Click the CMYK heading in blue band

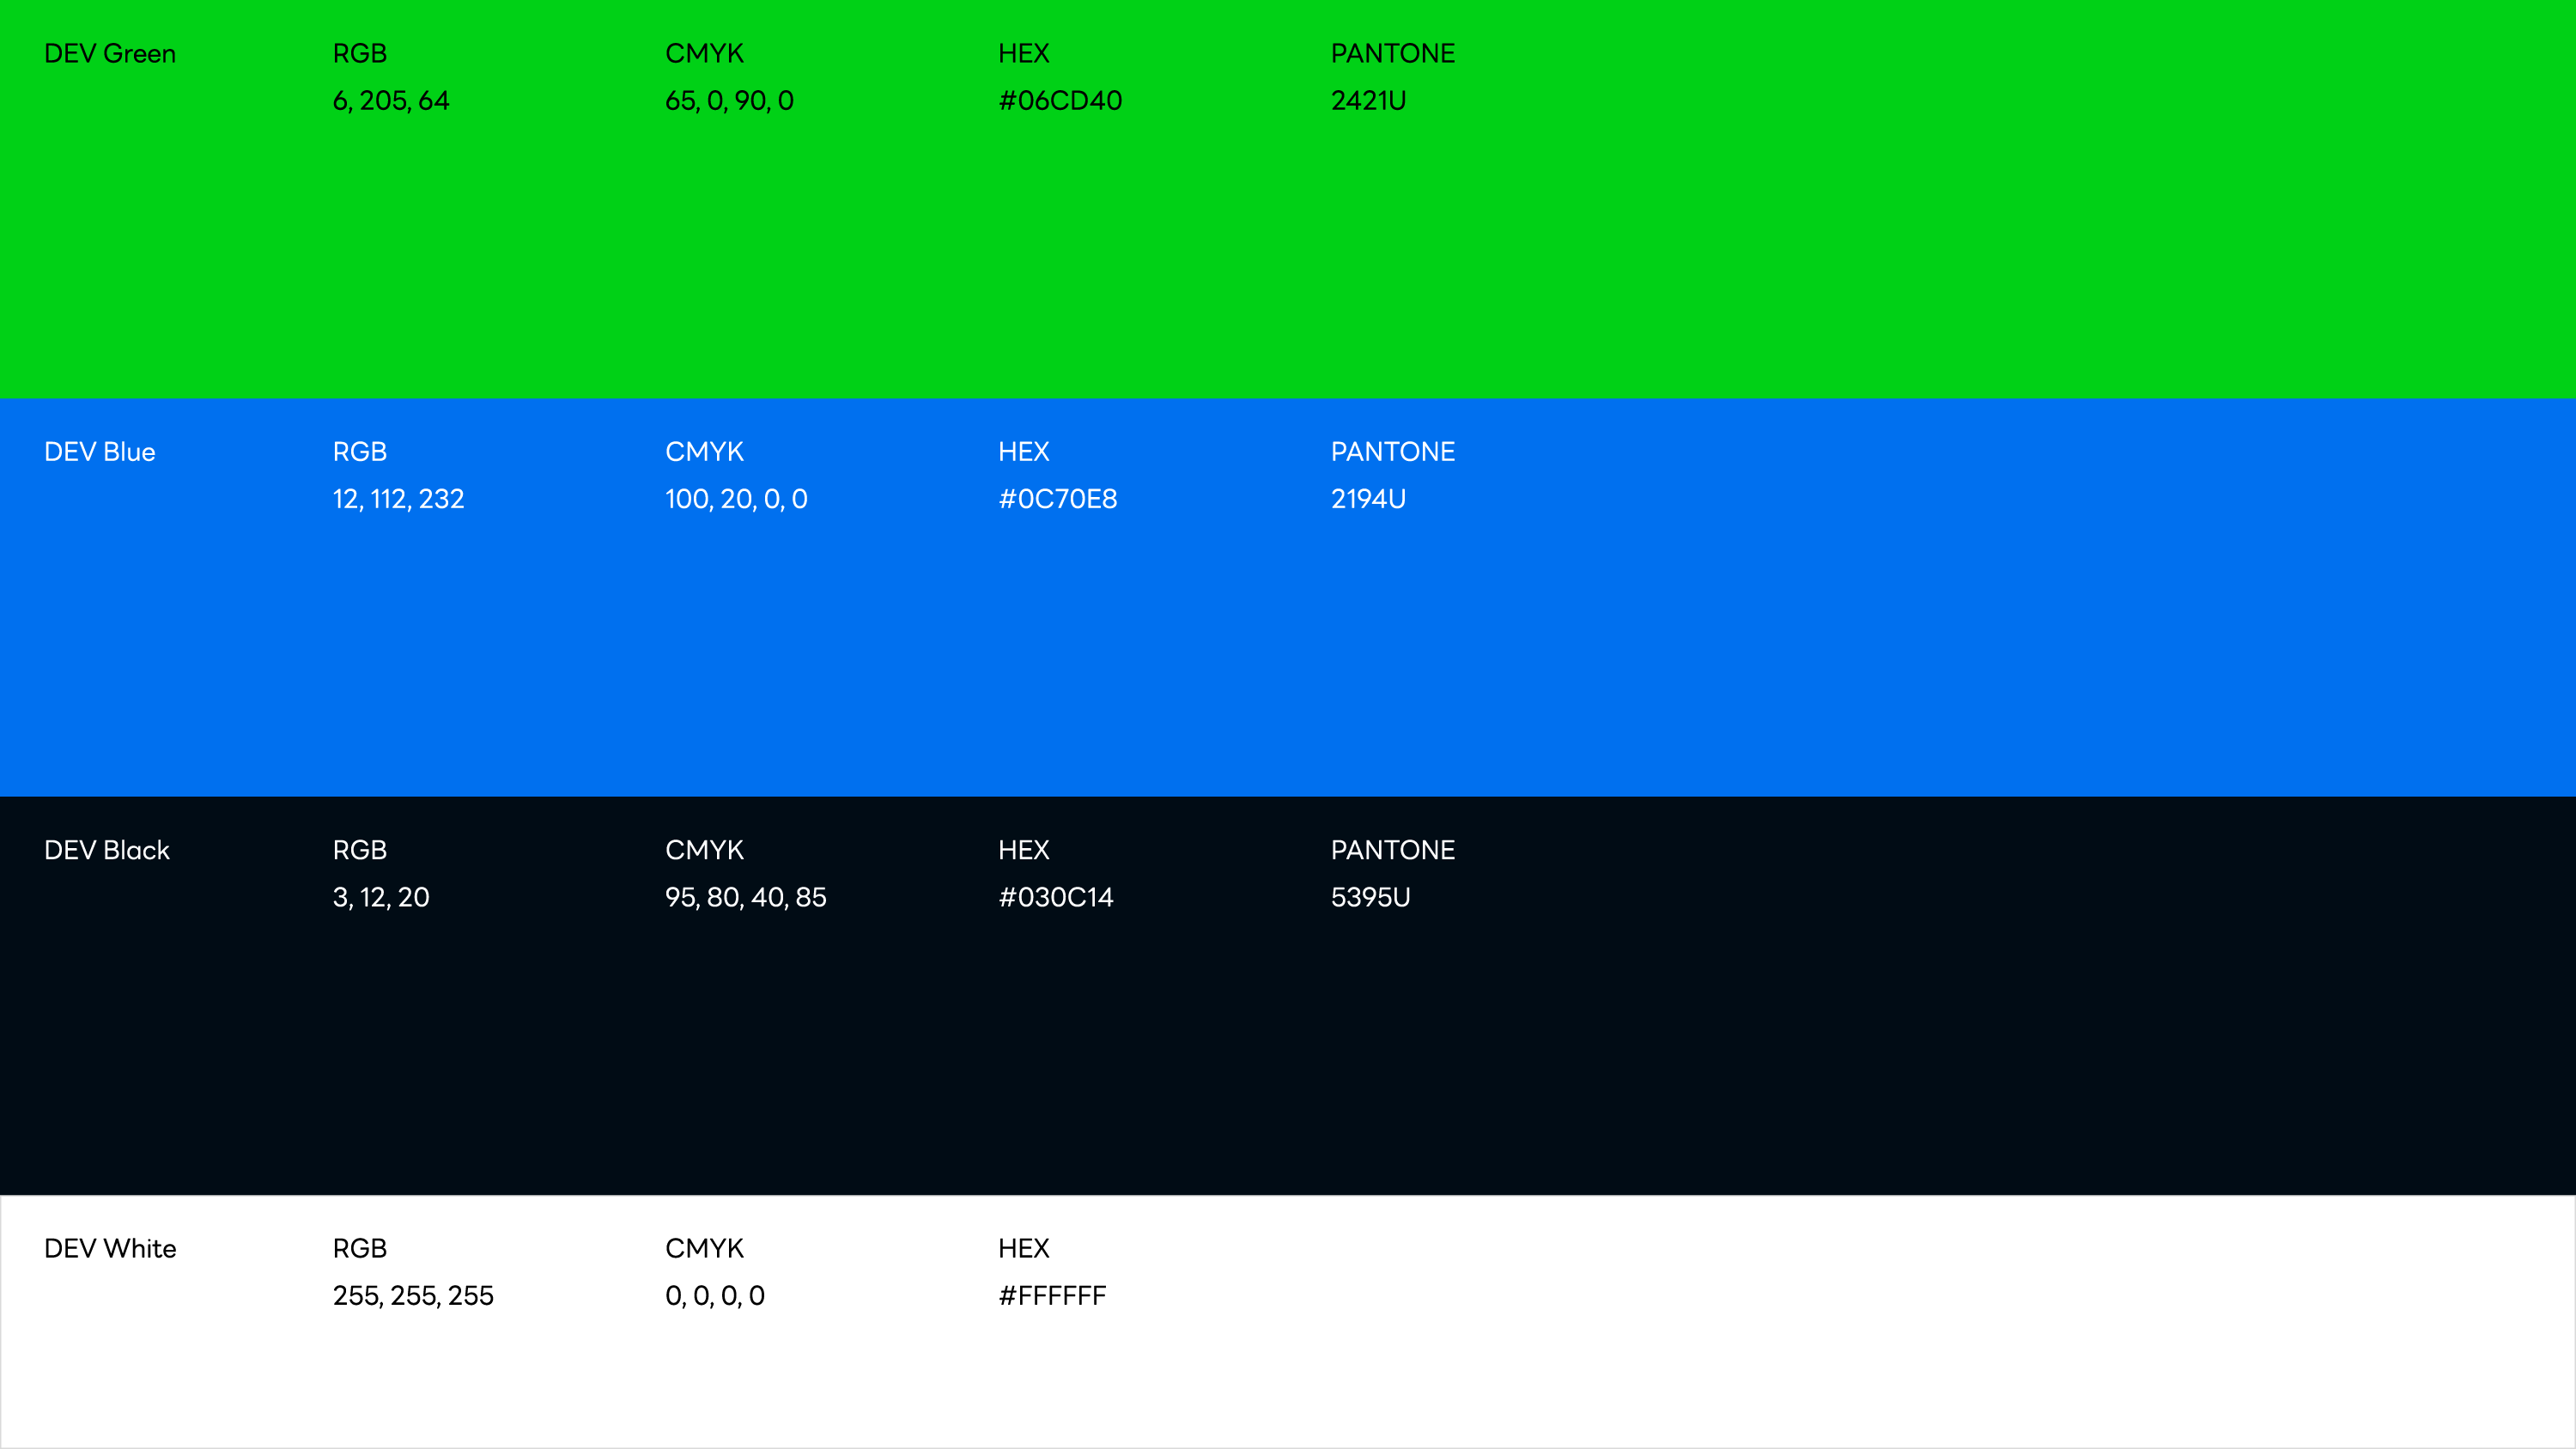pyautogui.click(x=704, y=452)
